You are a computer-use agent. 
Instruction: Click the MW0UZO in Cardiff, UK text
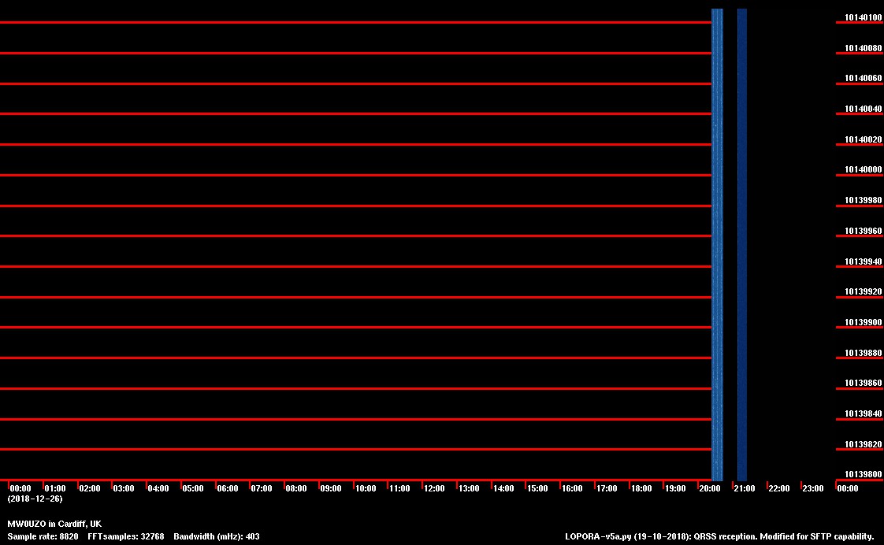[54, 524]
